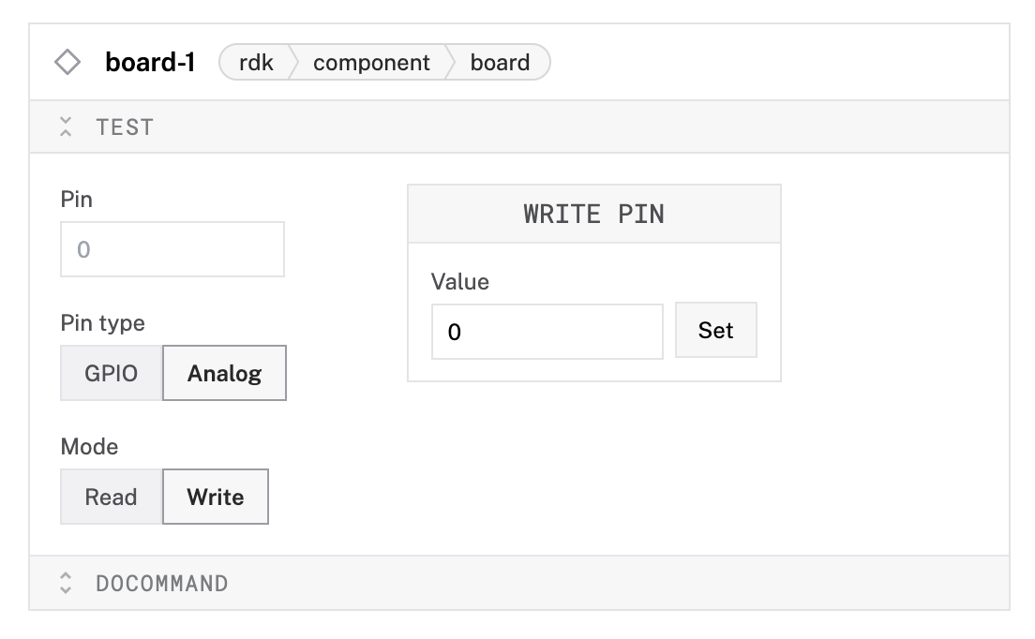This screenshot has height=639, width=1035.
Task: Switch the mode to Read
Action: click(x=112, y=497)
